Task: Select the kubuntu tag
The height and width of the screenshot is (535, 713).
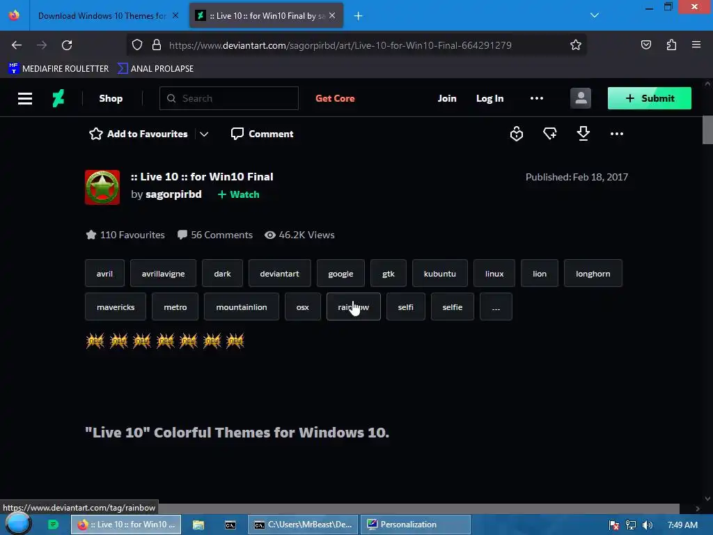Action: tap(440, 273)
